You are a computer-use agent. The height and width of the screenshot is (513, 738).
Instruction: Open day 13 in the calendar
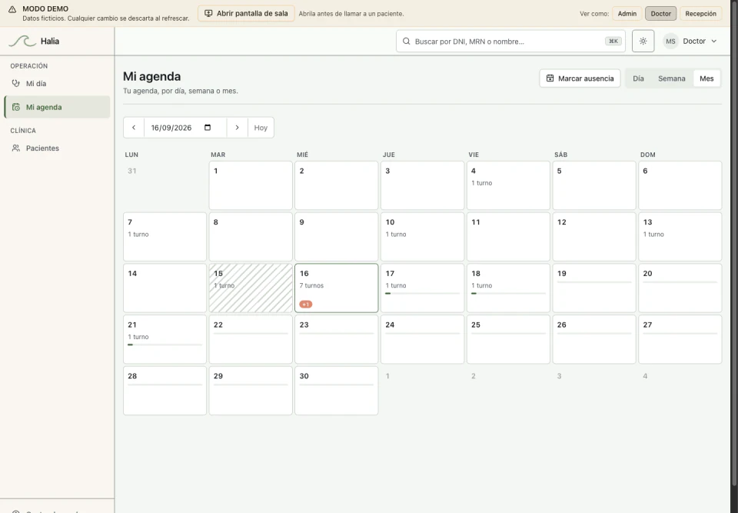[680, 237]
